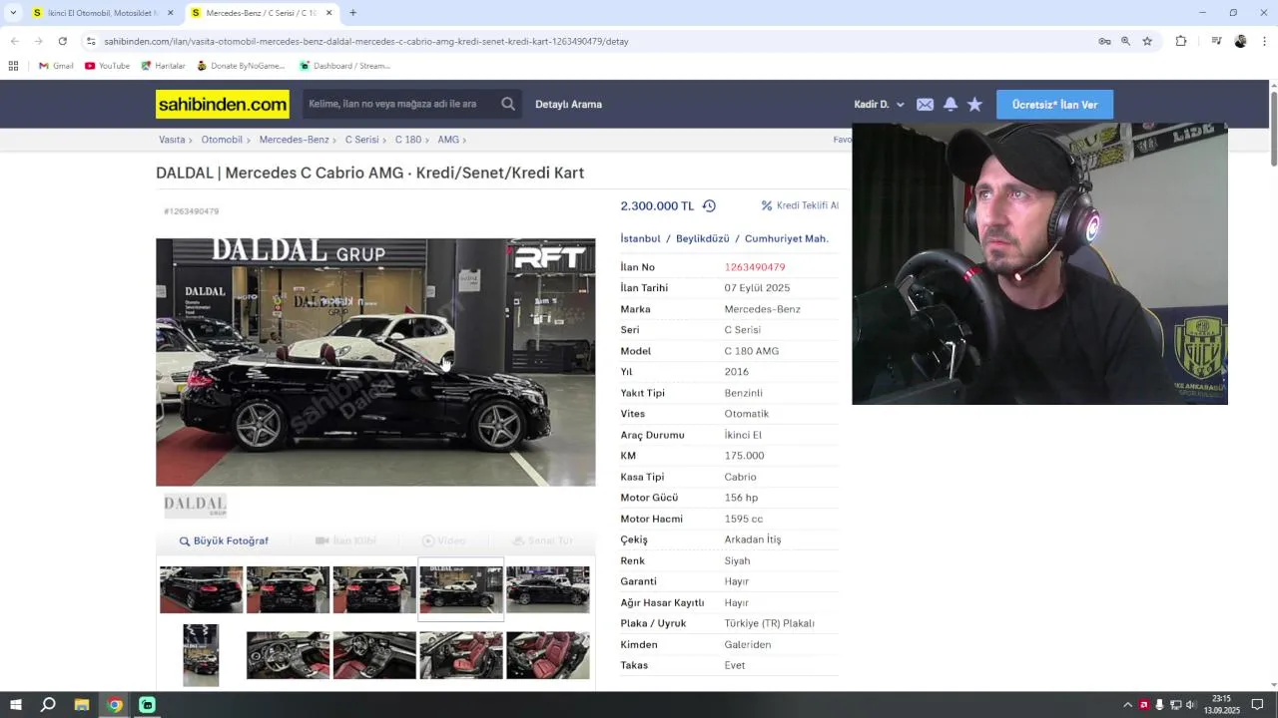
Task: Click the Chrome profile avatar
Action: [1240, 41]
